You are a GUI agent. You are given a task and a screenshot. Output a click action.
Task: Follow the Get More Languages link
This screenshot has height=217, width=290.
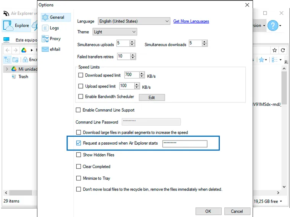coord(191,21)
